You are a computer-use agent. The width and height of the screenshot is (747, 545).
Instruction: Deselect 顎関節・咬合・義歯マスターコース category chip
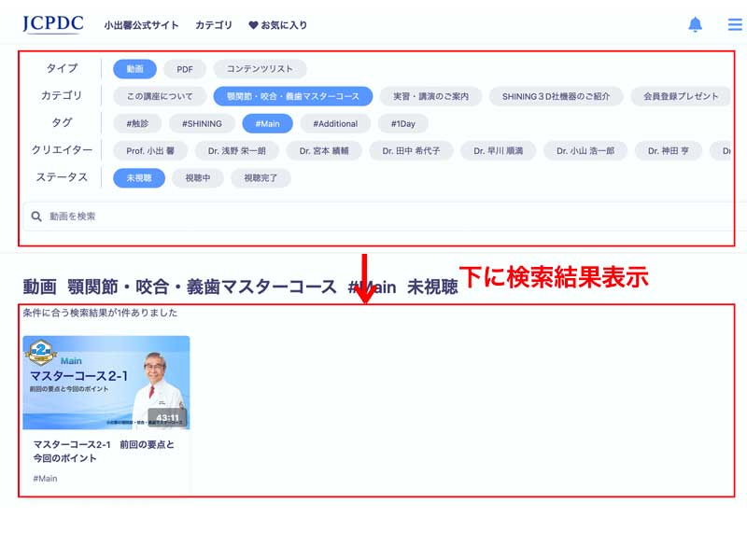292,96
